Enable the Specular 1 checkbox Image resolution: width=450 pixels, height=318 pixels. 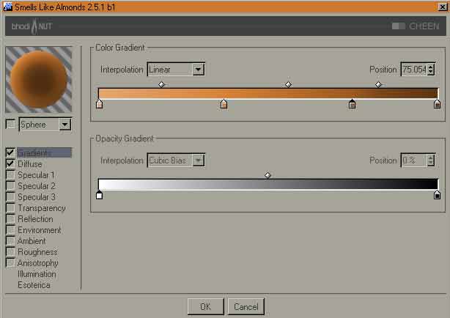(x=10, y=174)
